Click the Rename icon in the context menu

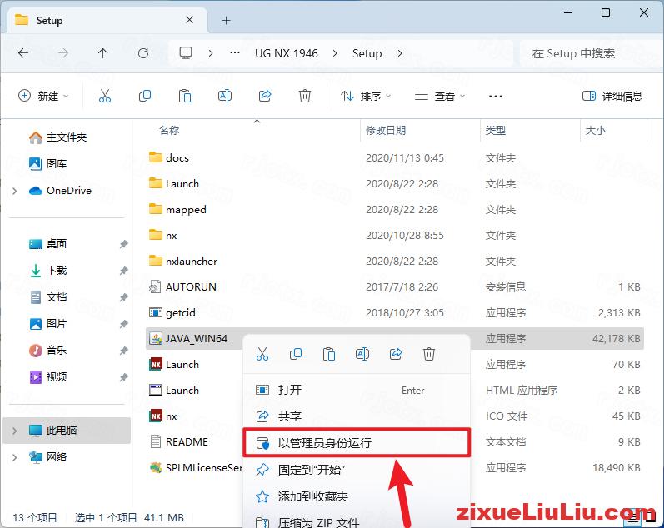(362, 354)
